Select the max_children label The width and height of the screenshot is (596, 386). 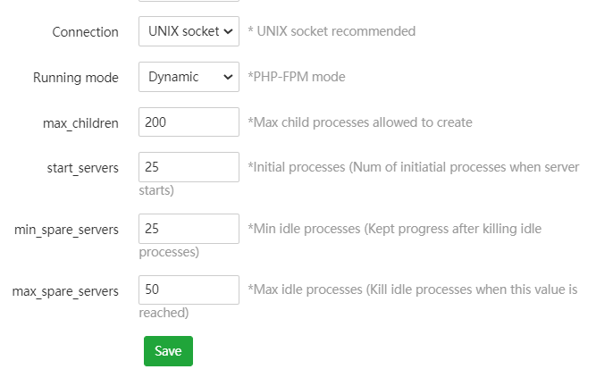[80, 123]
